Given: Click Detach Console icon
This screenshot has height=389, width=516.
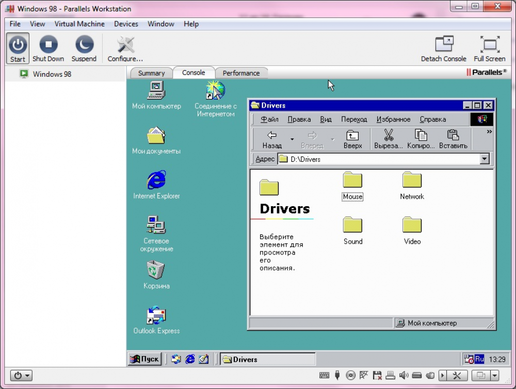Looking at the screenshot, I should click(x=444, y=48).
